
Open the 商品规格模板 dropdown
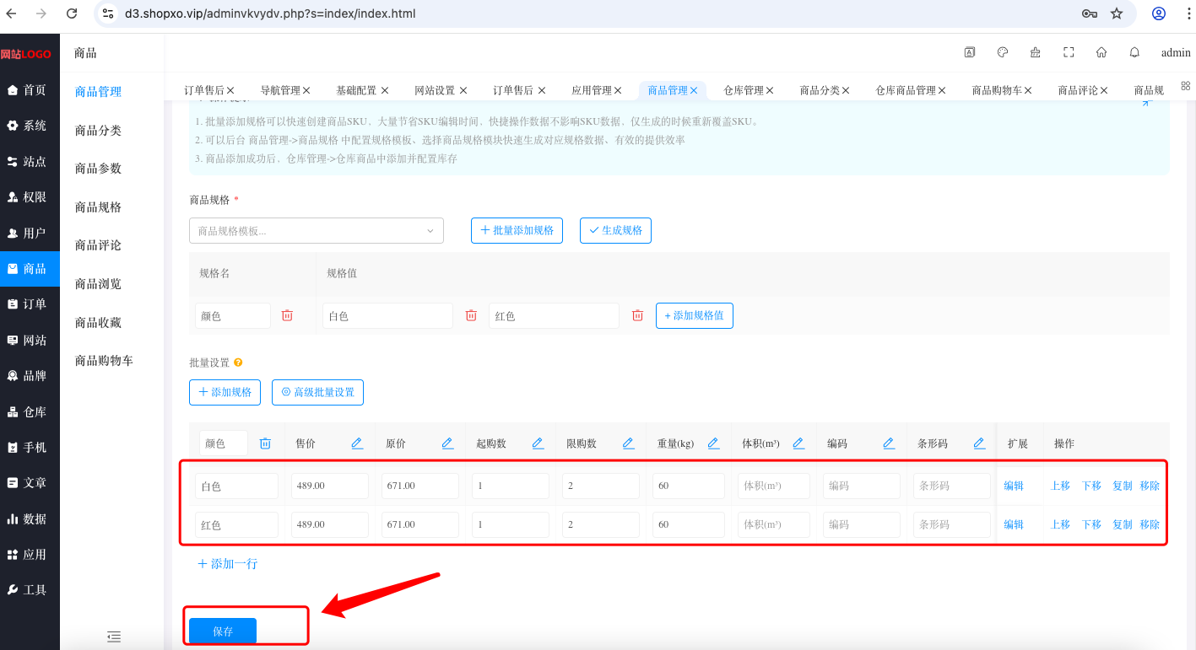pyautogui.click(x=317, y=231)
